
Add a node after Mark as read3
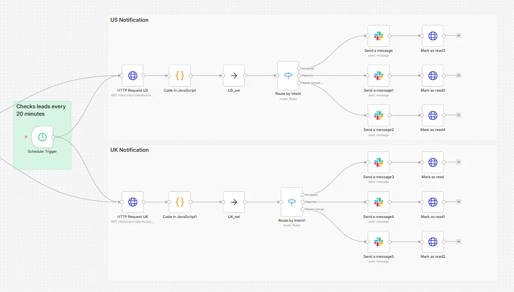(x=458, y=35)
